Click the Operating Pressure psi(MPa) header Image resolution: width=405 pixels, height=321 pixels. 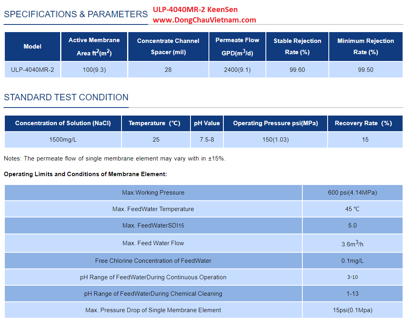[x=275, y=123]
